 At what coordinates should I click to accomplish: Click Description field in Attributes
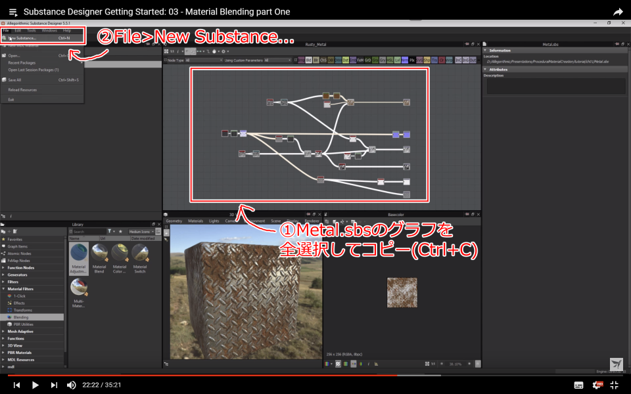(556, 86)
